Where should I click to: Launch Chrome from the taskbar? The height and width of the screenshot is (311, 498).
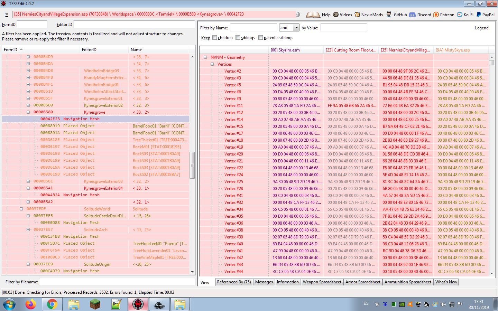coord(52,304)
